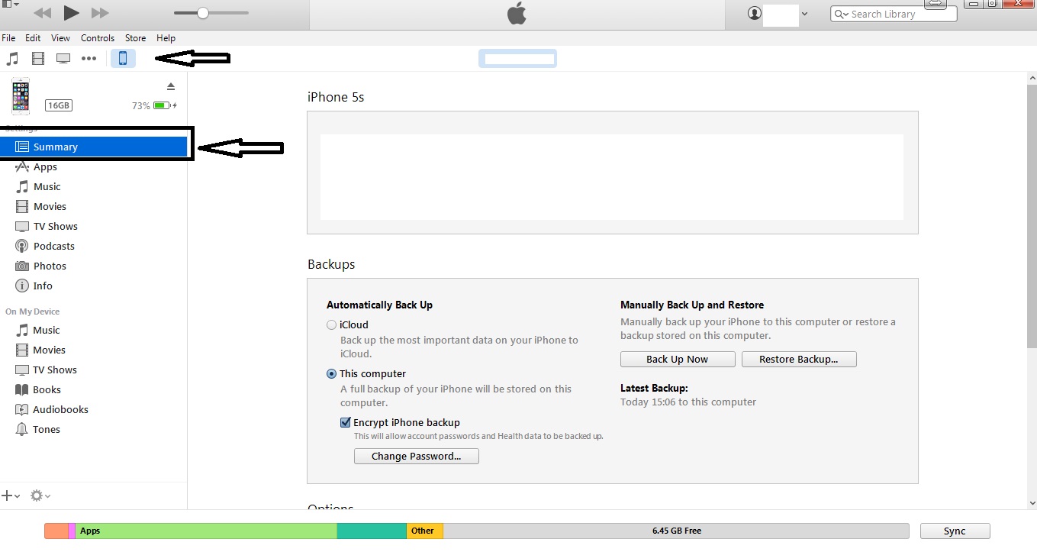Open Photos in the sidebar
This screenshot has height=552, width=1037.
[x=50, y=266]
